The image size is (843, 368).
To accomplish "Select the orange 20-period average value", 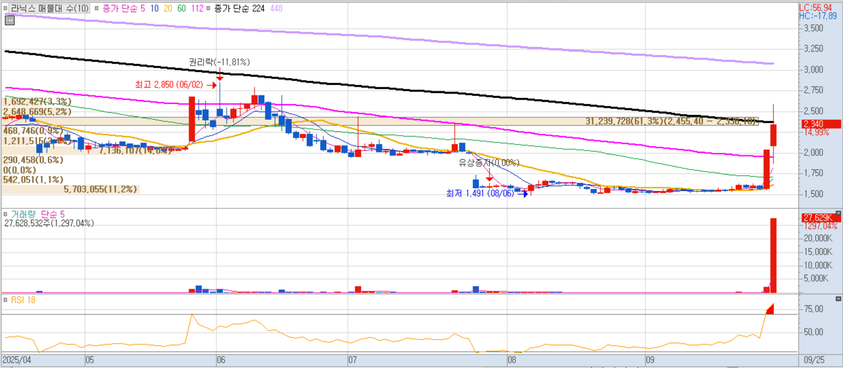I will click(168, 8).
